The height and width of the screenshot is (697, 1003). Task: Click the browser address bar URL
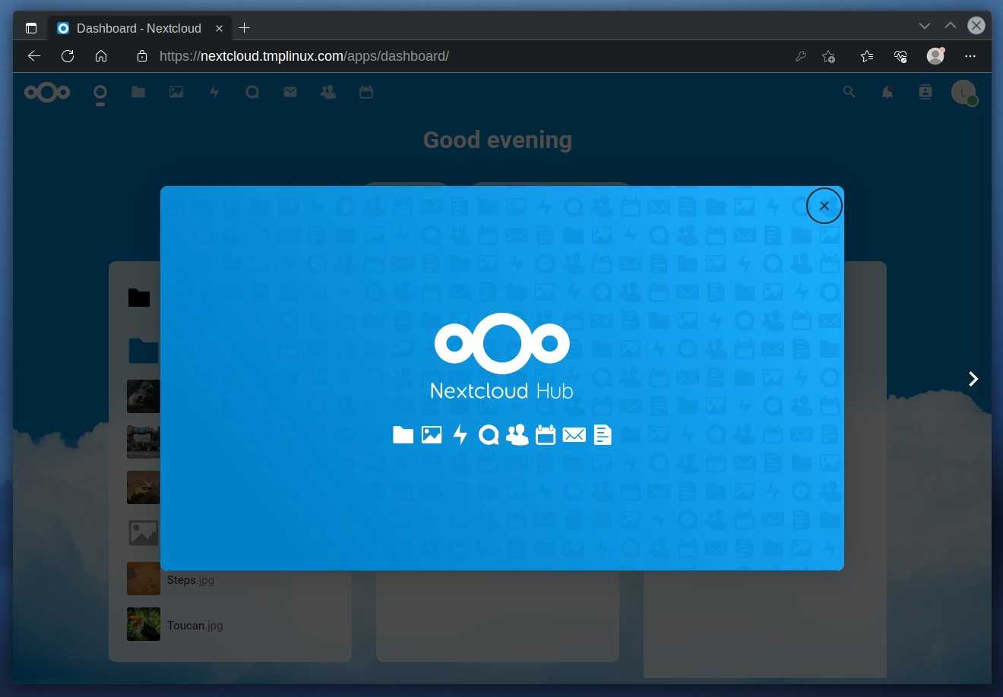pyautogui.click(x=304, y=56)
